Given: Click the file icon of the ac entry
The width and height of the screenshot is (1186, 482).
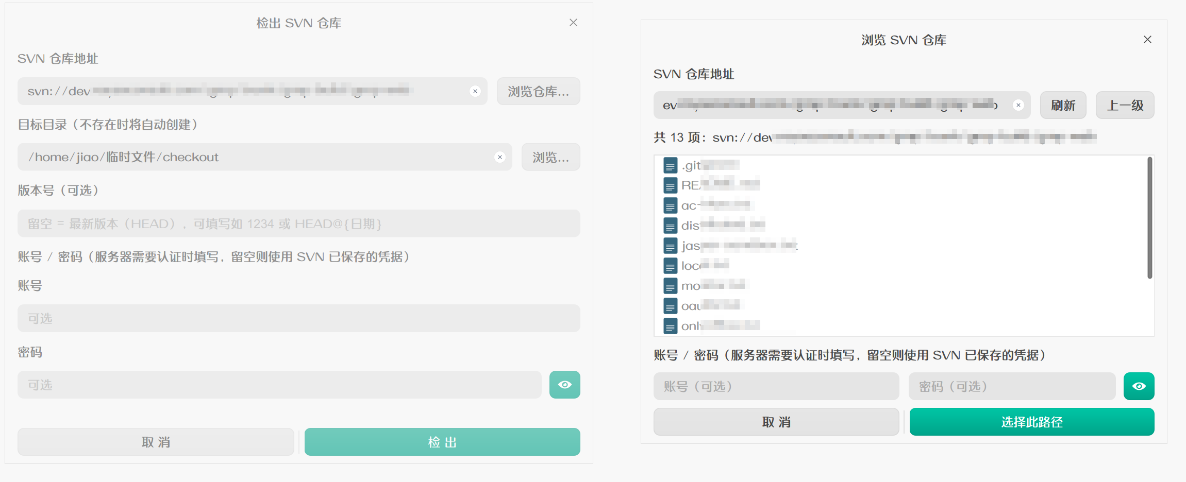Looking at the screenshot, I should [670, 205].
